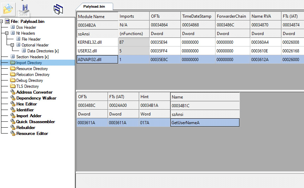The width and height of the screenshot is (304, 188).
Task: Open the Import Adder tool
Action: pos(29,116)
